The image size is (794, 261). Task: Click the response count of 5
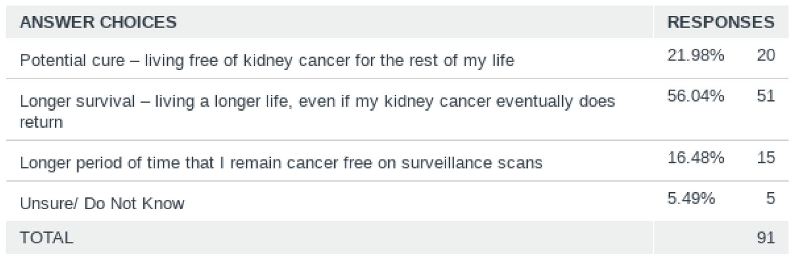770,198
